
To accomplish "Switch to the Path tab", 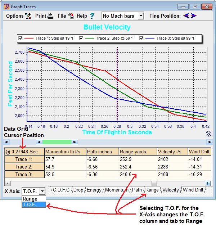I will 137,190.
